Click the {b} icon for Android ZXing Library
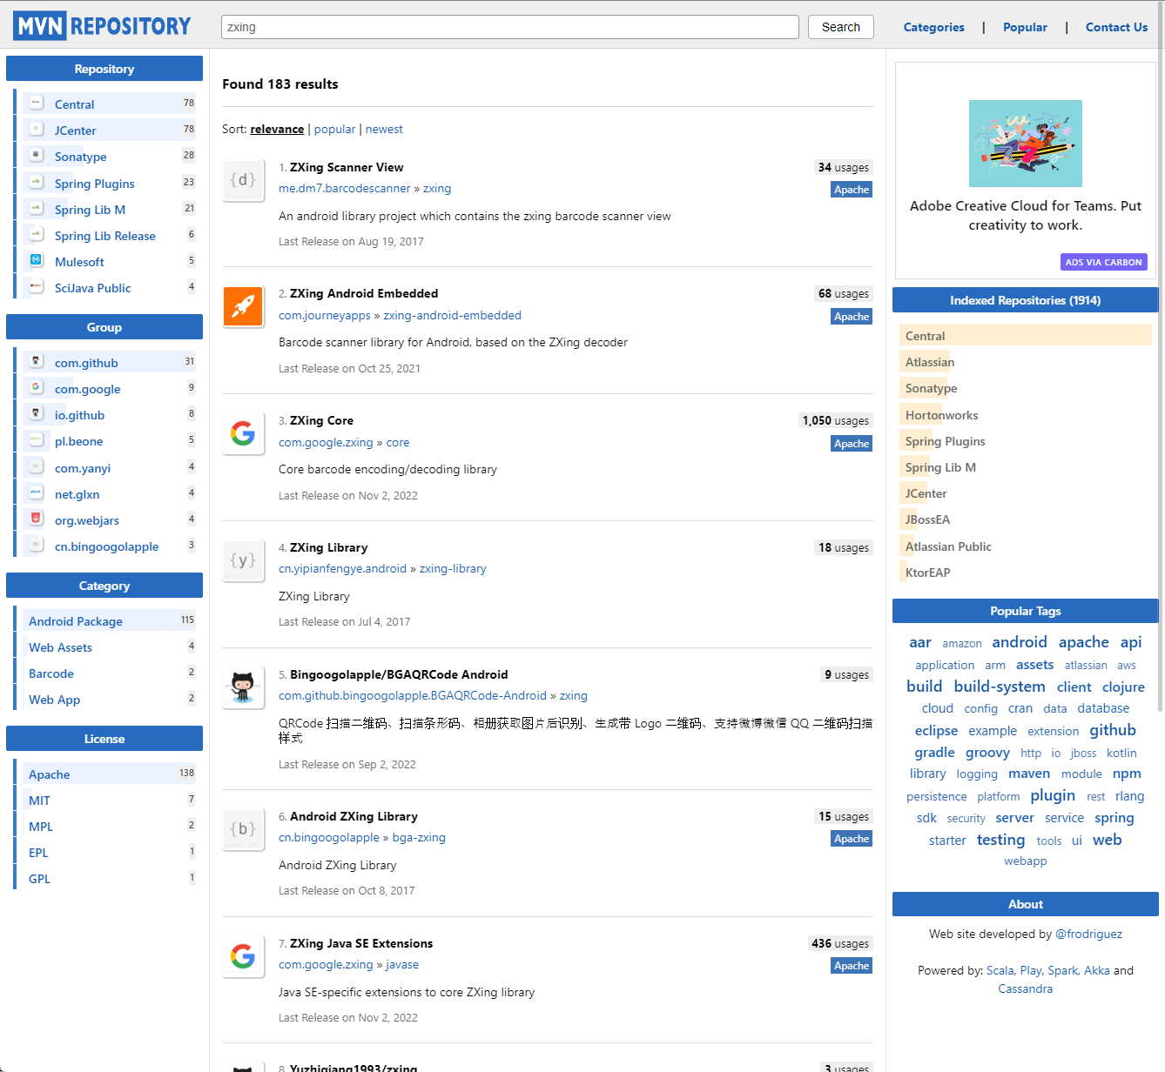 243,829
